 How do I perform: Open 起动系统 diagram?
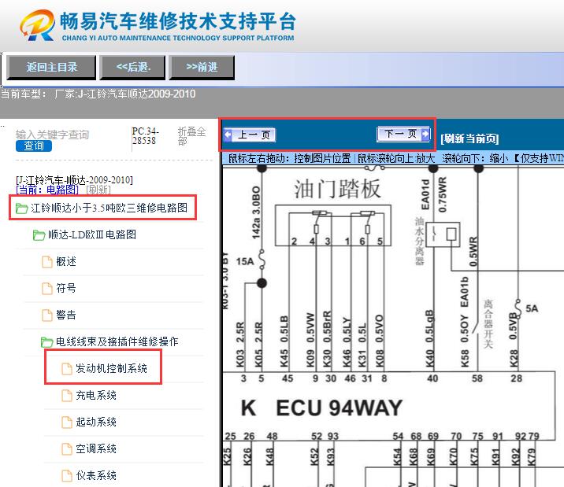(x=96, y=422)
